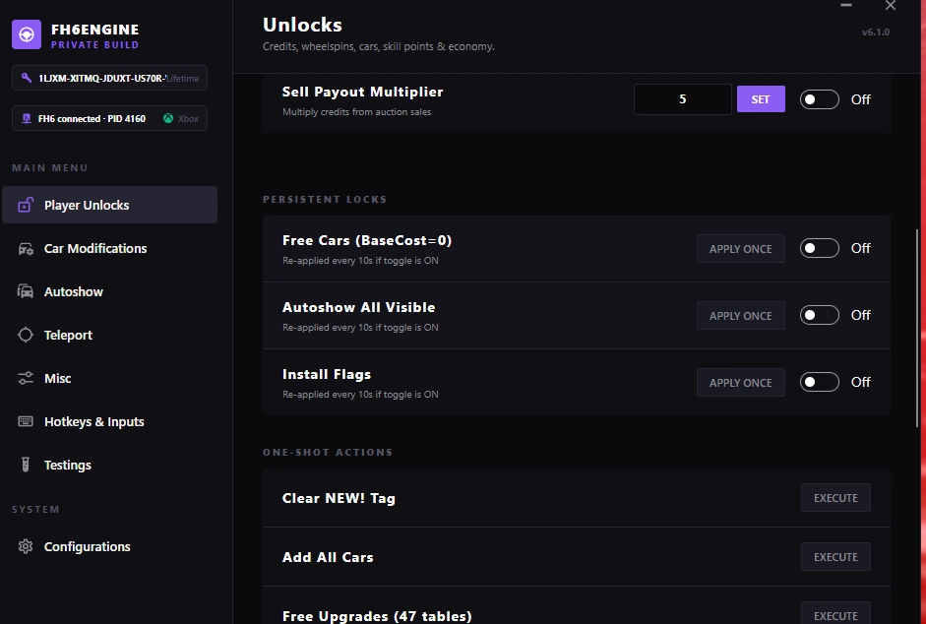Select Player Unlocks in the main menu
This screenshot has height=624, width=926.
click(x=110, y=205)
